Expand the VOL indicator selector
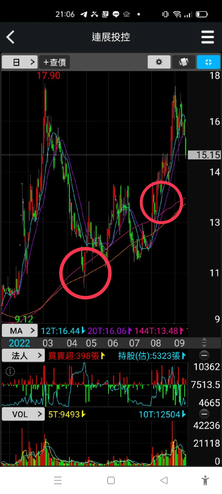 click(x=23, y=414)
